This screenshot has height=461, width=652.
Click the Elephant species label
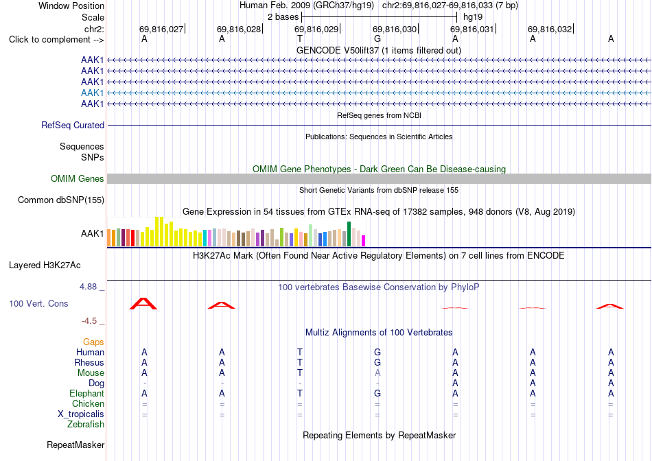(x=86, y=393)
